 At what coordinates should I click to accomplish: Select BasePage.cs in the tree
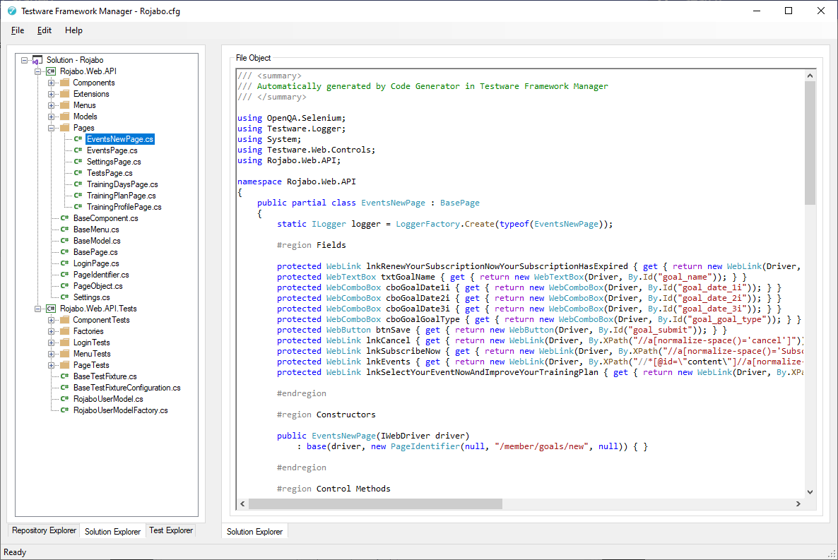(95, 251)
